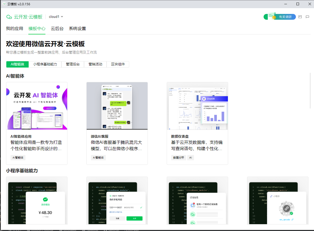Click the 有奖调研 survey button
314x231 pixels.
[x=280, y=17]
